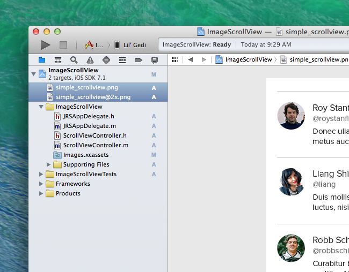This screenshot has width=349, height=272.
Task: Open the Log navigator speech bubble icon
Action: point(155,60)
